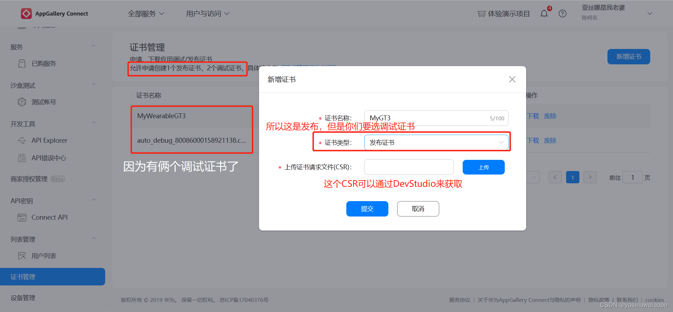Cancel the dialog with 取消
The width and height of the screenshot is (673, 312).
click(418, 209)
